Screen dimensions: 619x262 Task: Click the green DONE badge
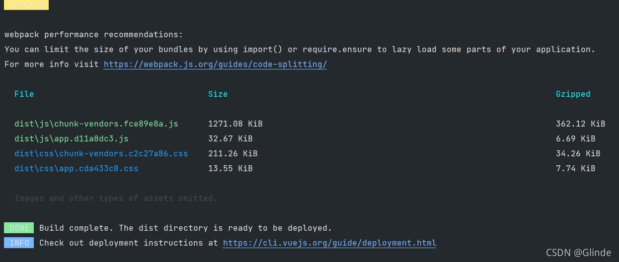[x=19, y=228]
